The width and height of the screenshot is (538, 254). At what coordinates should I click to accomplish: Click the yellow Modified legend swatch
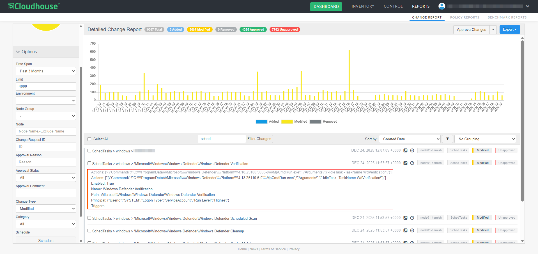(287, 122)
